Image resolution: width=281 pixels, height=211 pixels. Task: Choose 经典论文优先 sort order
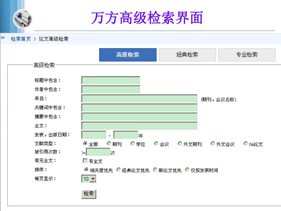point(119,170)
